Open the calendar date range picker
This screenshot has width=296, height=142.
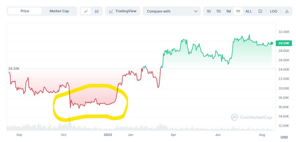(x=260, y=11)
